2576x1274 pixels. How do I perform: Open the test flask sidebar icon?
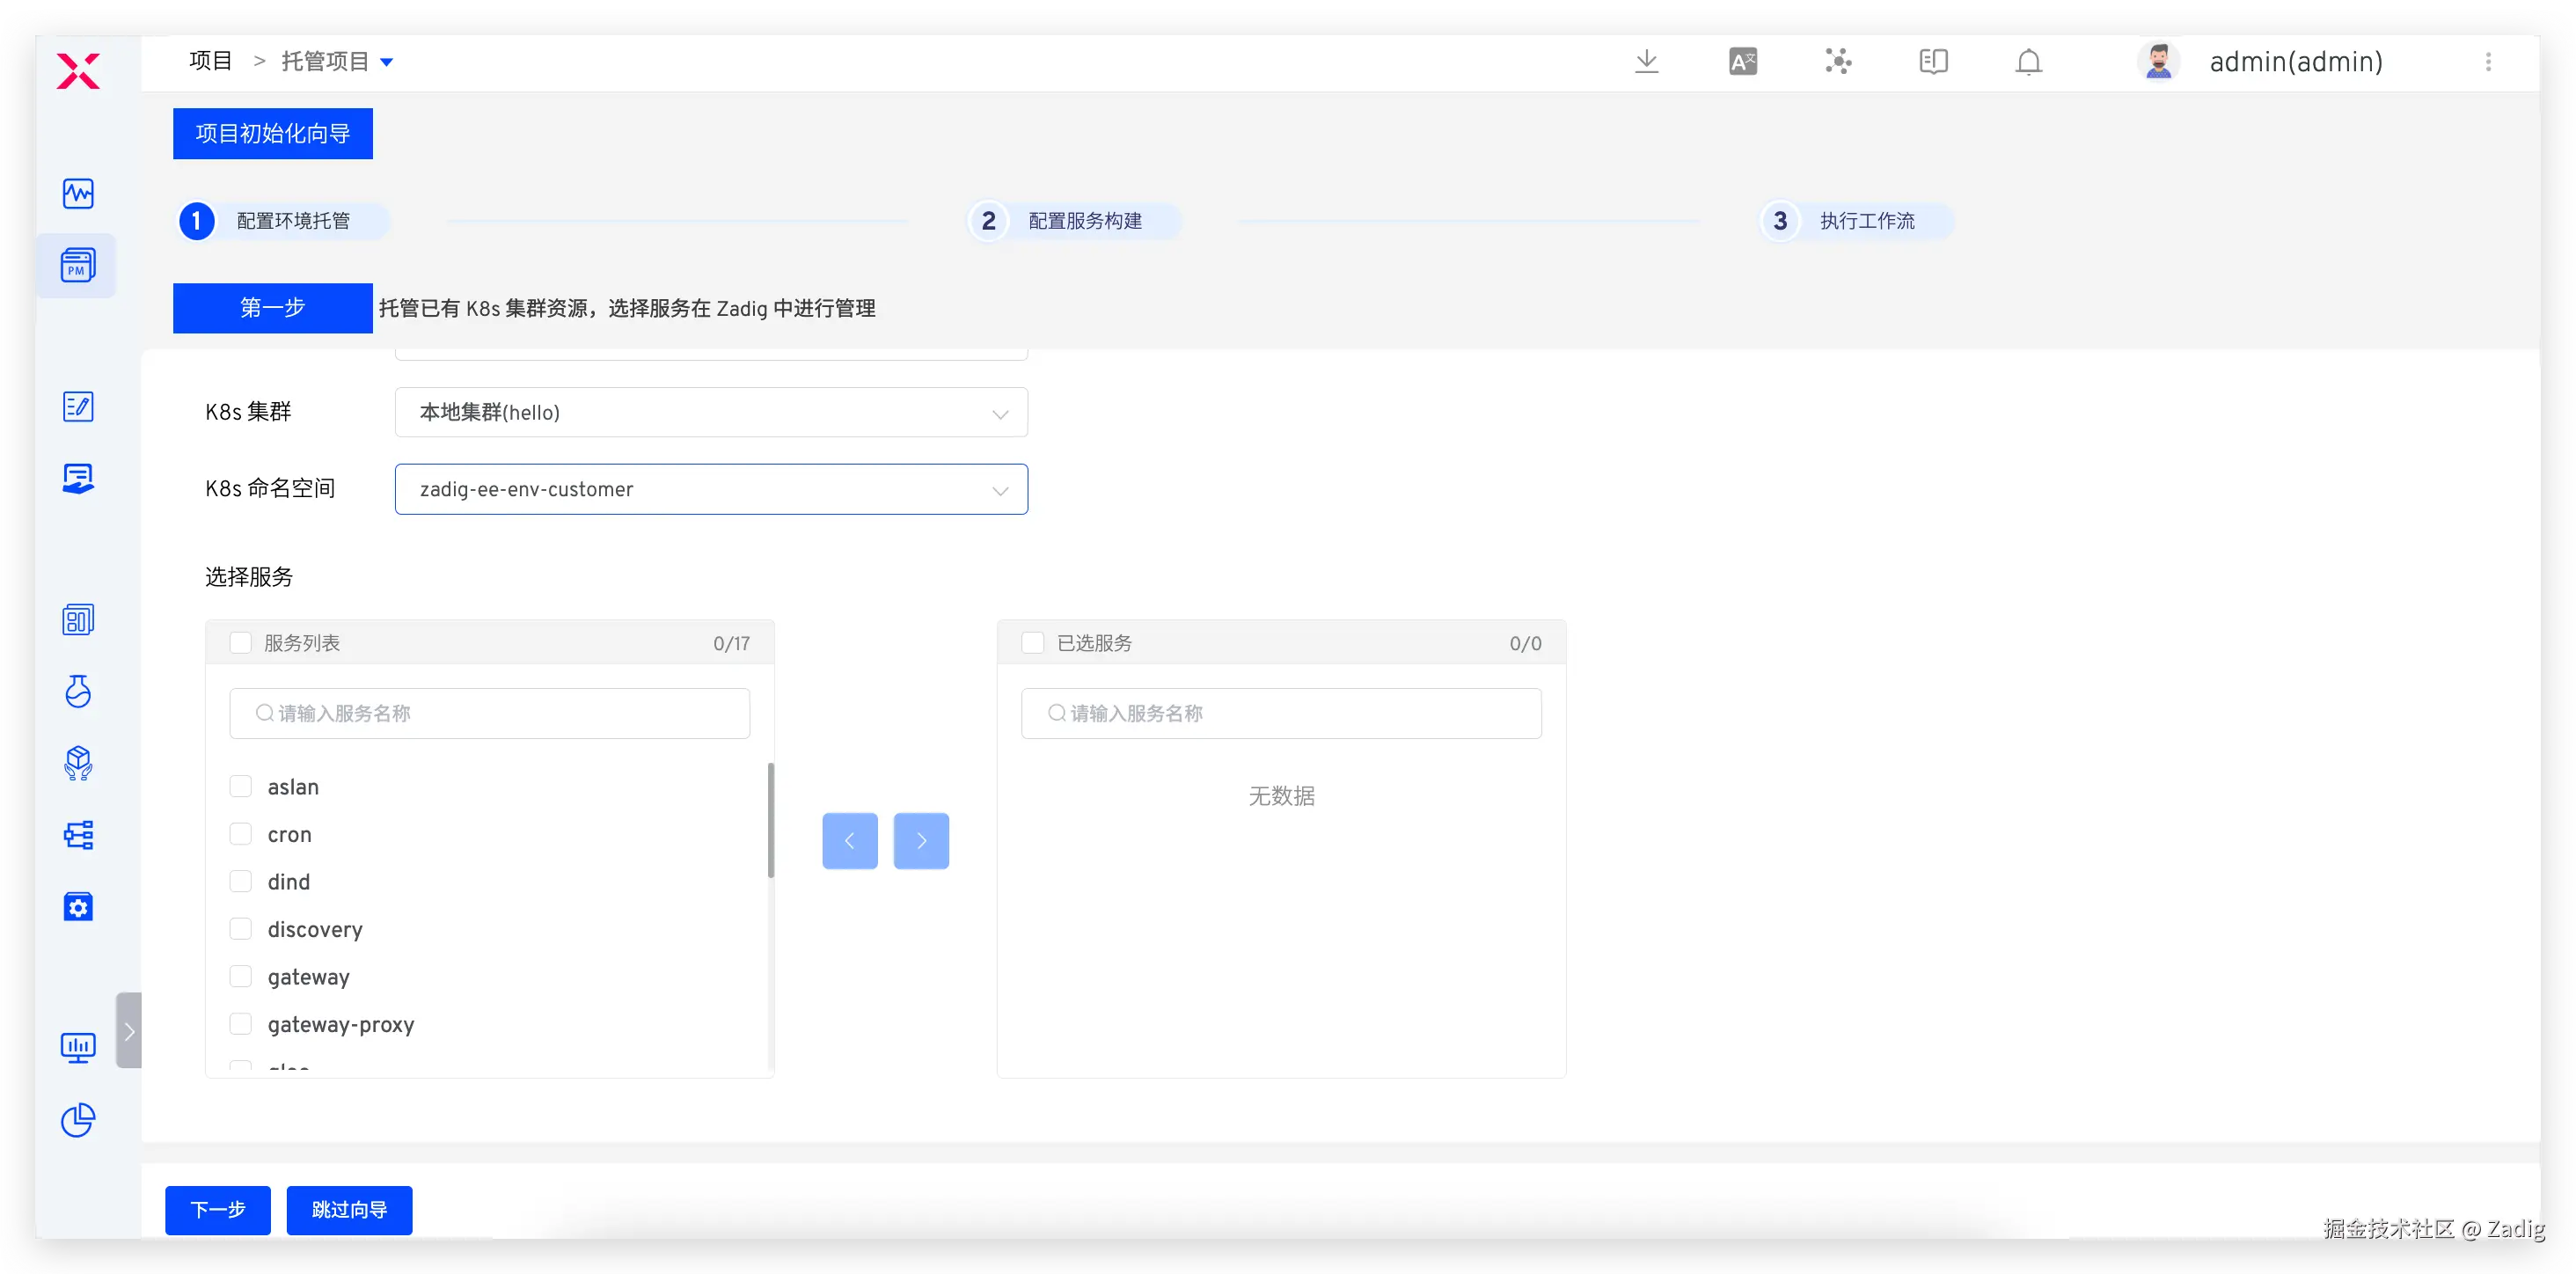coord(78,691)
